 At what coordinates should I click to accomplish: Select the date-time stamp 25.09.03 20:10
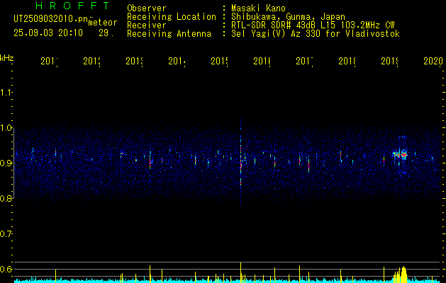pos(48,33)
